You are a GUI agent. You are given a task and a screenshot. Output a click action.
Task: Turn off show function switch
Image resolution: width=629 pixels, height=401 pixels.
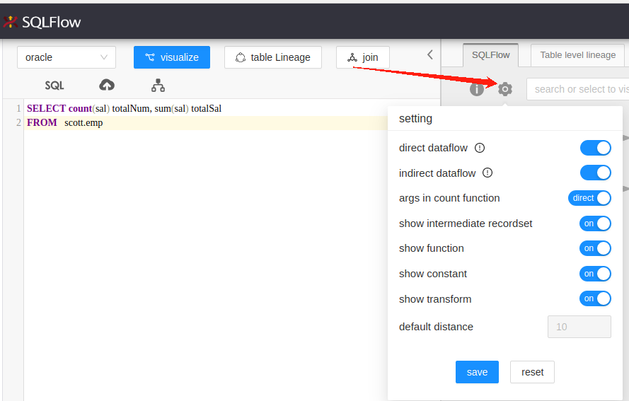[x=595, y=248]
